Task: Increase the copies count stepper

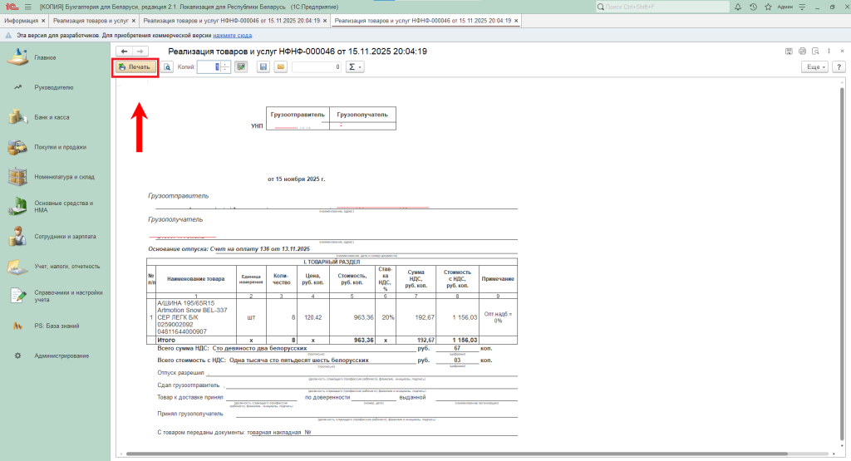Action: [x=227, y=64]
